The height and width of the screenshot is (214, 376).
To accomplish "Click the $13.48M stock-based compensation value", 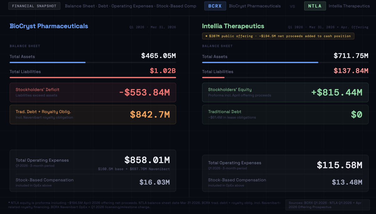I will pos(347,182).
